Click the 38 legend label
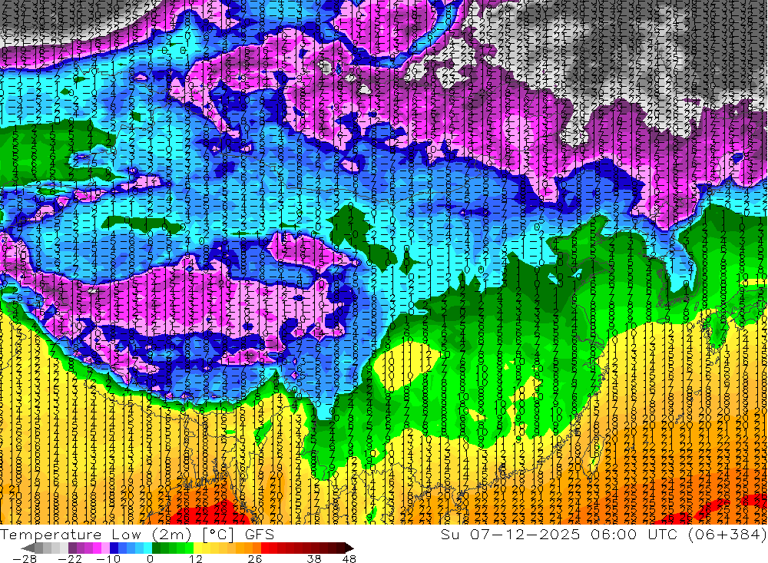The width and height of the screenshot is (768, 563). [x=314, y=558]
